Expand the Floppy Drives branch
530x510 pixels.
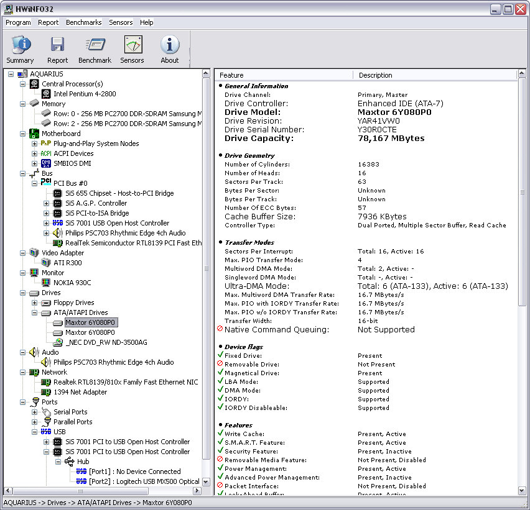pos(34,303)
